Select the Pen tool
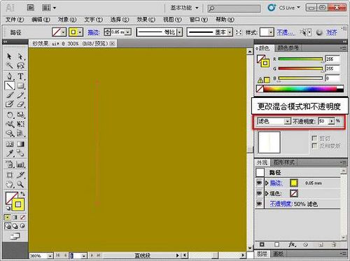Viewport: 350px width, 261px height. [10, 76]
